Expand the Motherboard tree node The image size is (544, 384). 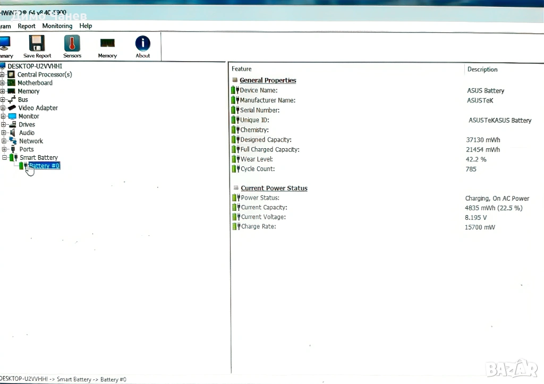(3, 83)
